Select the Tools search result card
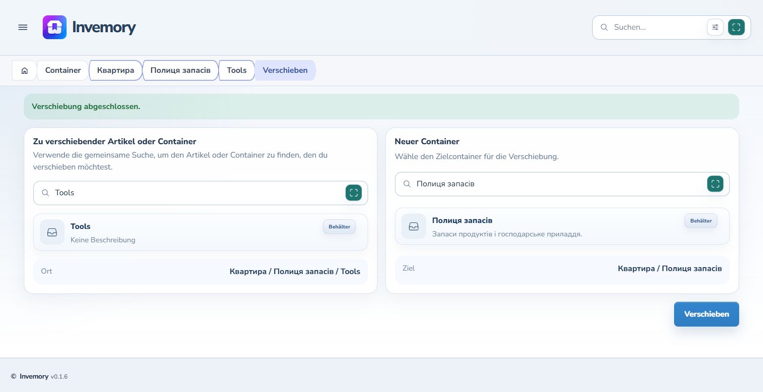Screen dimensions: 763x392 pos(201,232)
